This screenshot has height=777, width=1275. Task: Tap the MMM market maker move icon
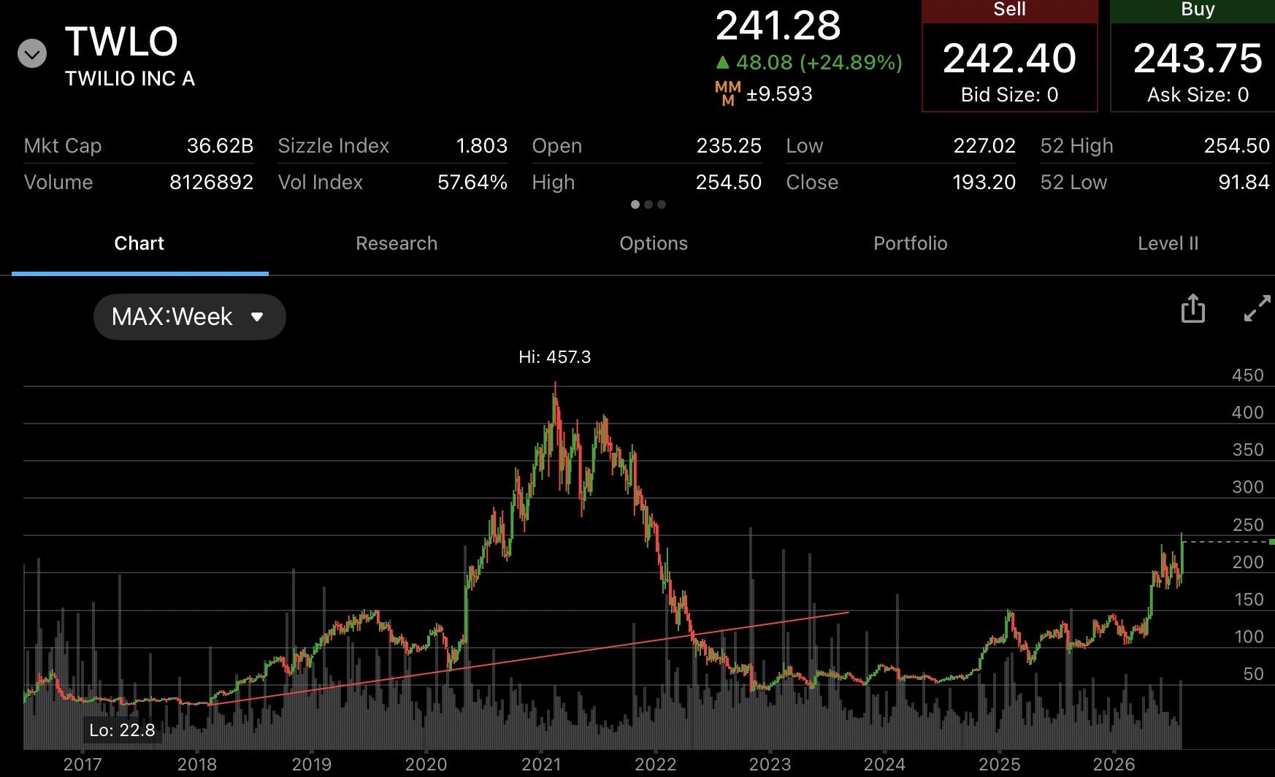coord(727,94)
